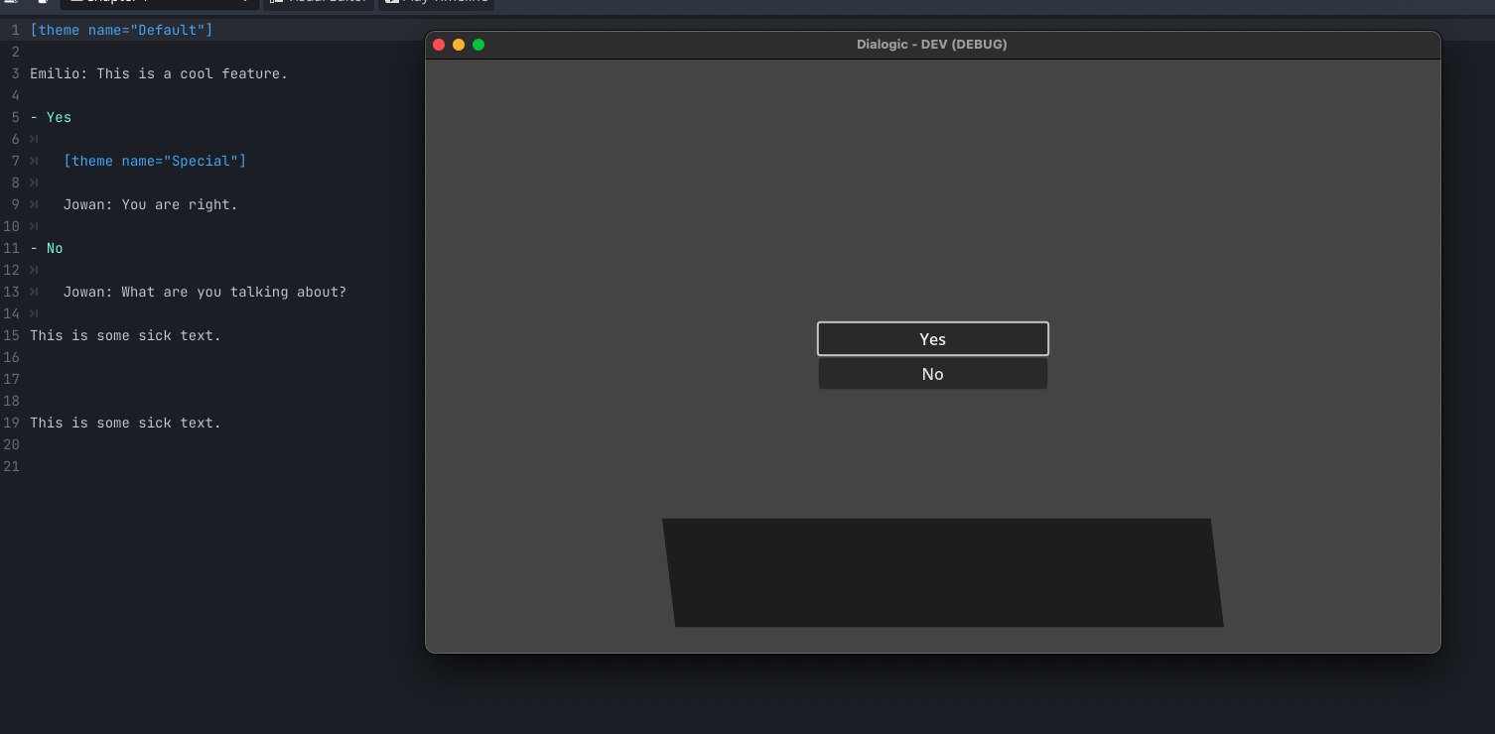Choose Yes in the dialog choice
This screenshot has height=734, width=1495.
pyautogui.click(x=932, y=338)
